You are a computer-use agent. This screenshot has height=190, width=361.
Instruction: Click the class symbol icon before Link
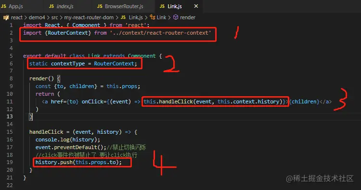pyautogui.click(x=153, y=17)
